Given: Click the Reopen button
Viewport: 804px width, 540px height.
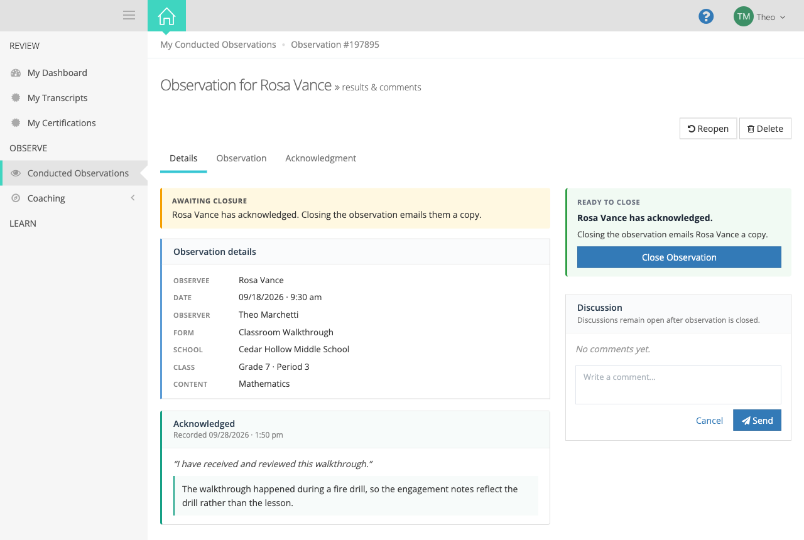Looking at the screenshot, I should [x=708, y=129].
